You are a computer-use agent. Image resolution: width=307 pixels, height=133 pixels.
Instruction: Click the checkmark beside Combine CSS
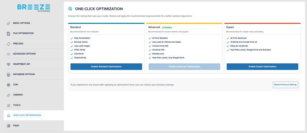(150, 50)
